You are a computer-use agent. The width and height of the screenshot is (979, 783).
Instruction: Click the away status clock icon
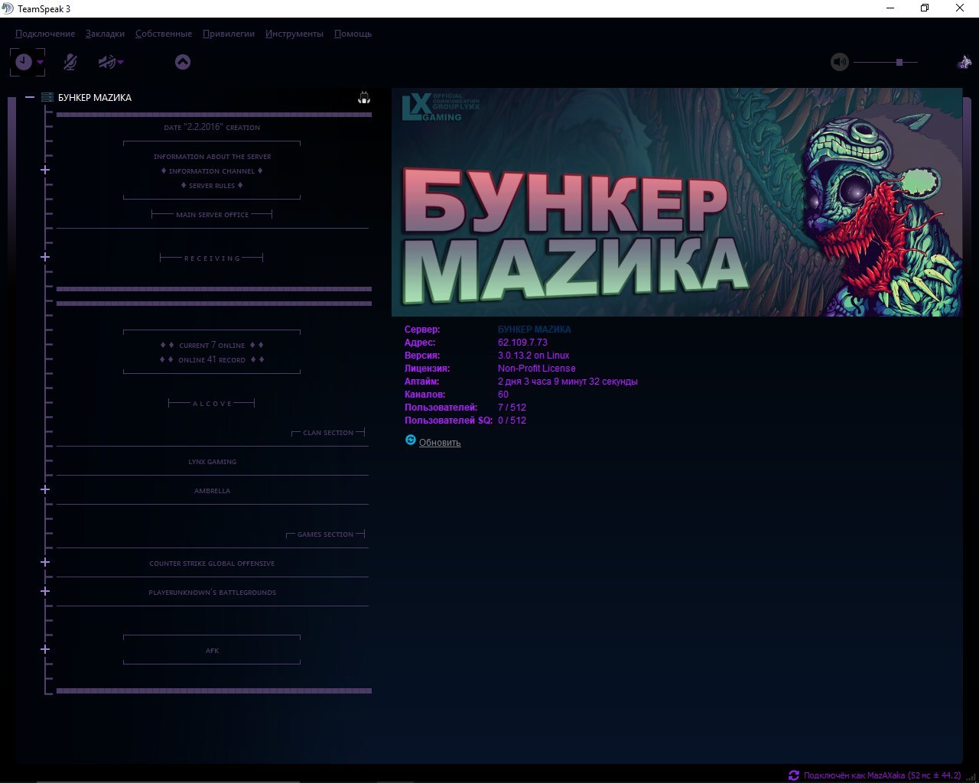point(24,62)
